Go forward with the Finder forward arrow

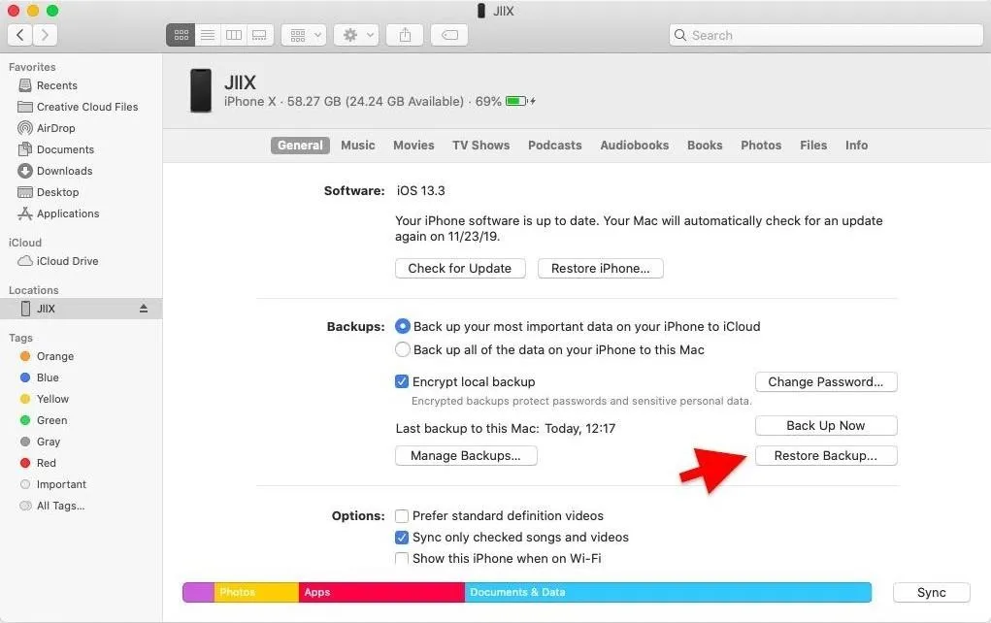(x=45, y=35)
